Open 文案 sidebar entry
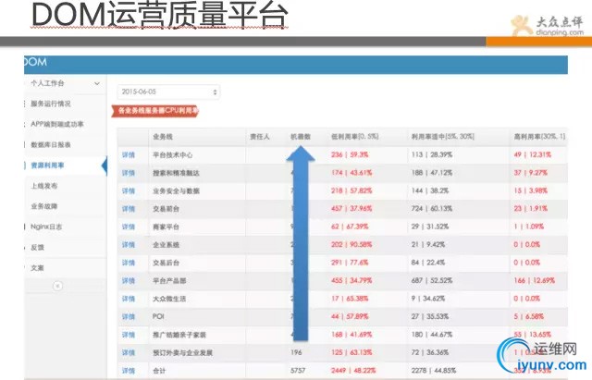The height and width of the screenshot is (380, 592). [37, 268]
